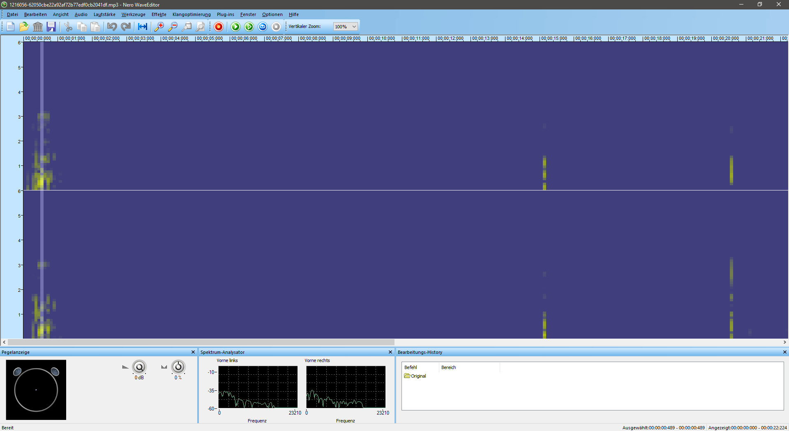Viewport: 789px width, 431px height.
Task: Open an audio file with the folder icon
Action: point(24,27)
